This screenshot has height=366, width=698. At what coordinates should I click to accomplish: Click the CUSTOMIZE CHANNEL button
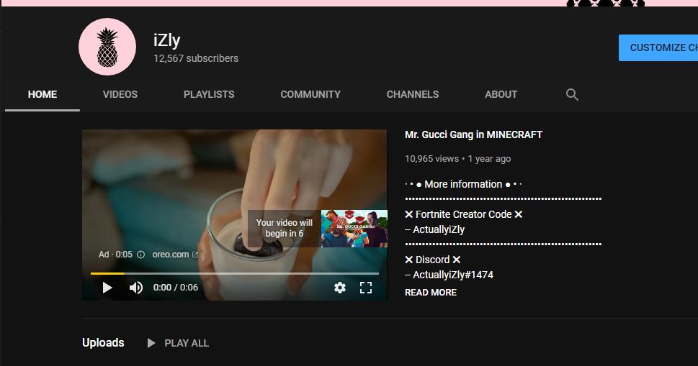pyautogui.click(x=658, y=47)
